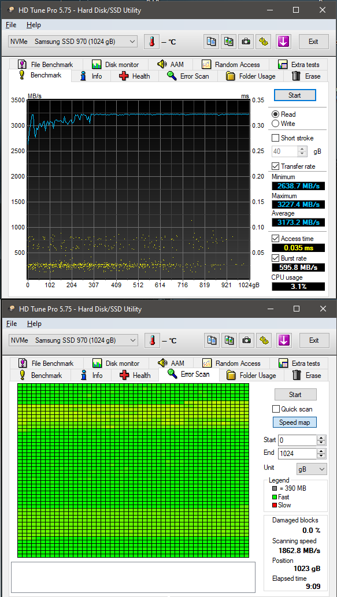
Task: Open File menu in lower window
Action: (12, 324)
